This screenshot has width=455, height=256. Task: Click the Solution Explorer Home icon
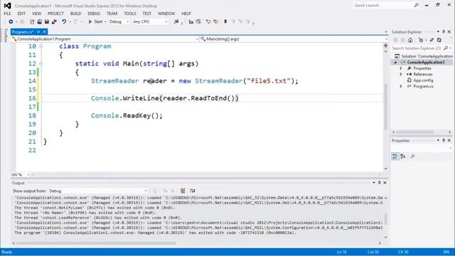410,40
